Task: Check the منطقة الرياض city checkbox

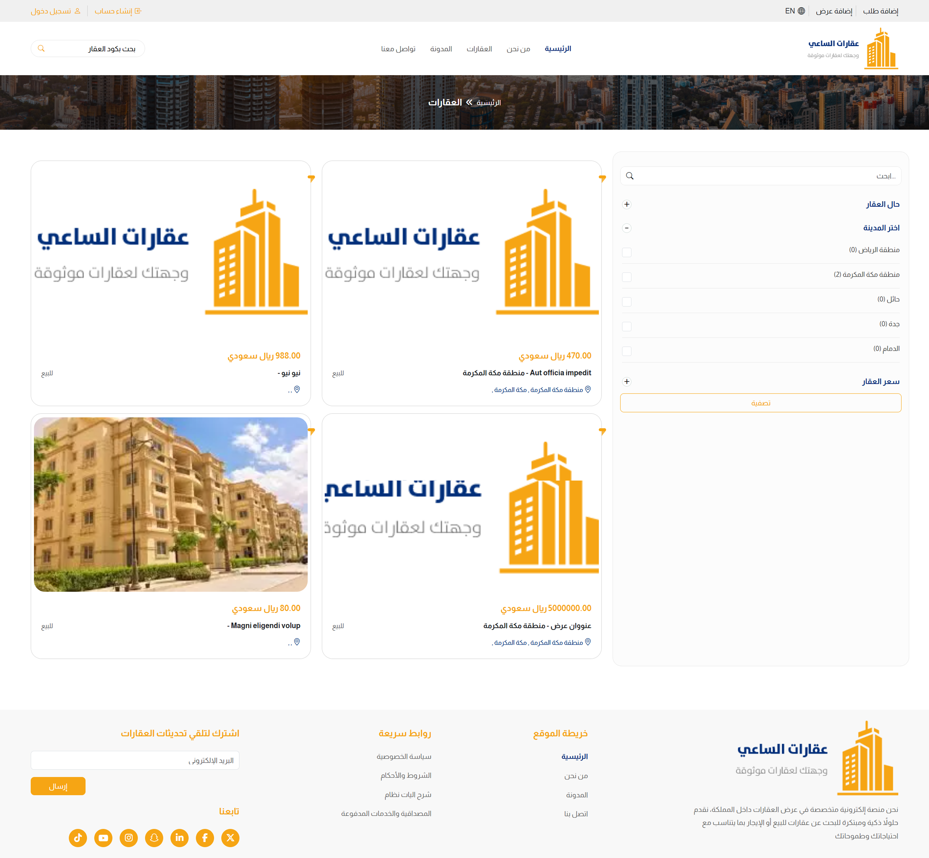Action: coord(626,252)
